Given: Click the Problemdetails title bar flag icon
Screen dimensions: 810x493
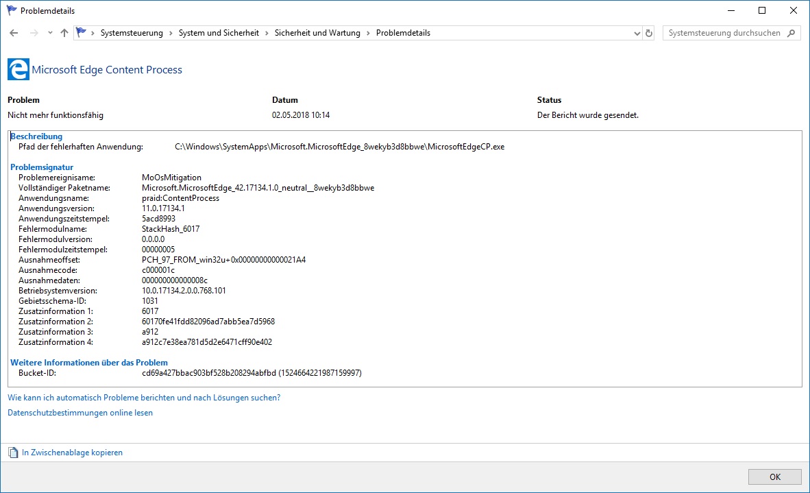Looking at the screenshot, I should coord(12,10).
